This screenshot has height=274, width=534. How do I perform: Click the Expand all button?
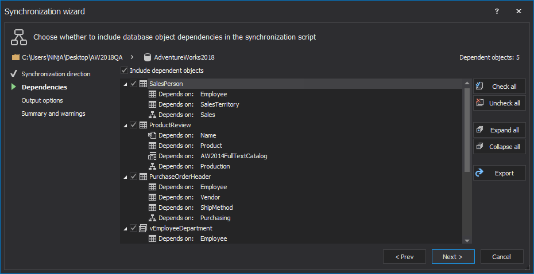(500, 130)
